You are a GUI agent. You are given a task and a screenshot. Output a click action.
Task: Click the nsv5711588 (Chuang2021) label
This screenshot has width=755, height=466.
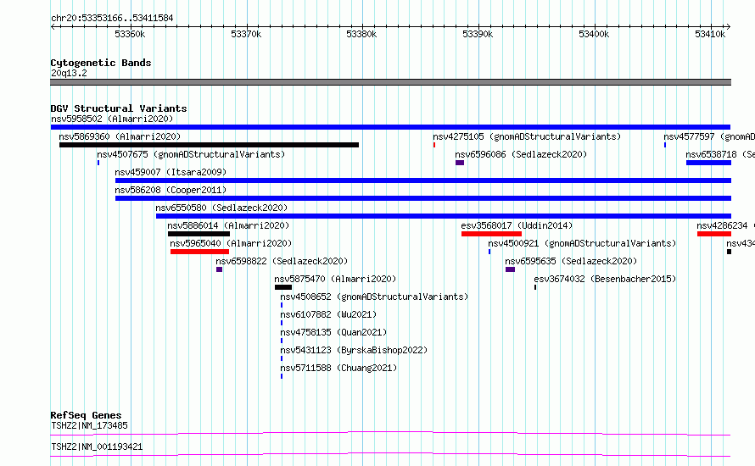click(338, 368)
